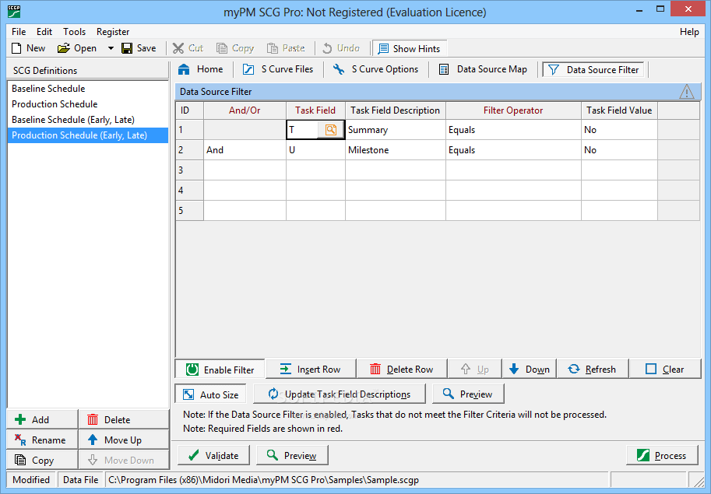This screenshot has height=494, width=711.
Task: Click the Task Field input in row 1
Action: (x=303, y=130)
